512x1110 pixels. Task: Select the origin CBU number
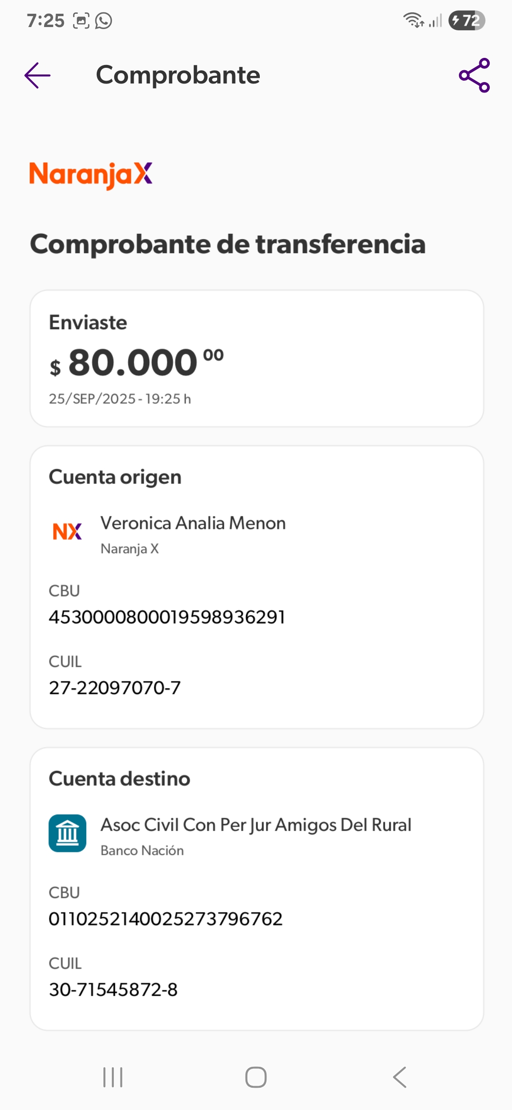167,617
